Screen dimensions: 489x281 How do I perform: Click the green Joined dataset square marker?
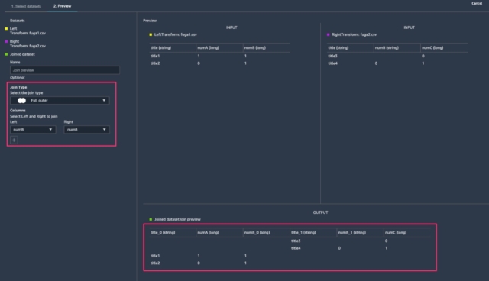pyautogui.click(x=6, y=54)
